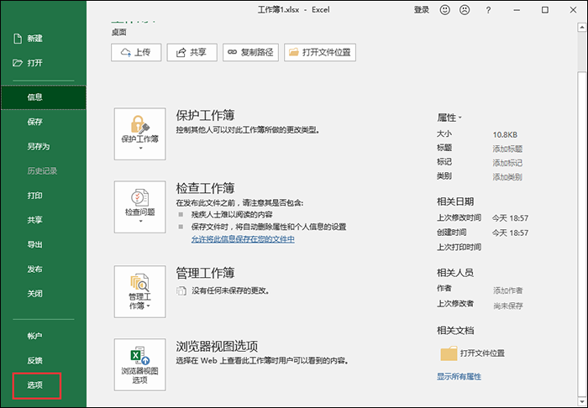Click the 复制路径 copy path button
The width and height of the screenshot is (588, 408).
[250, 52]
